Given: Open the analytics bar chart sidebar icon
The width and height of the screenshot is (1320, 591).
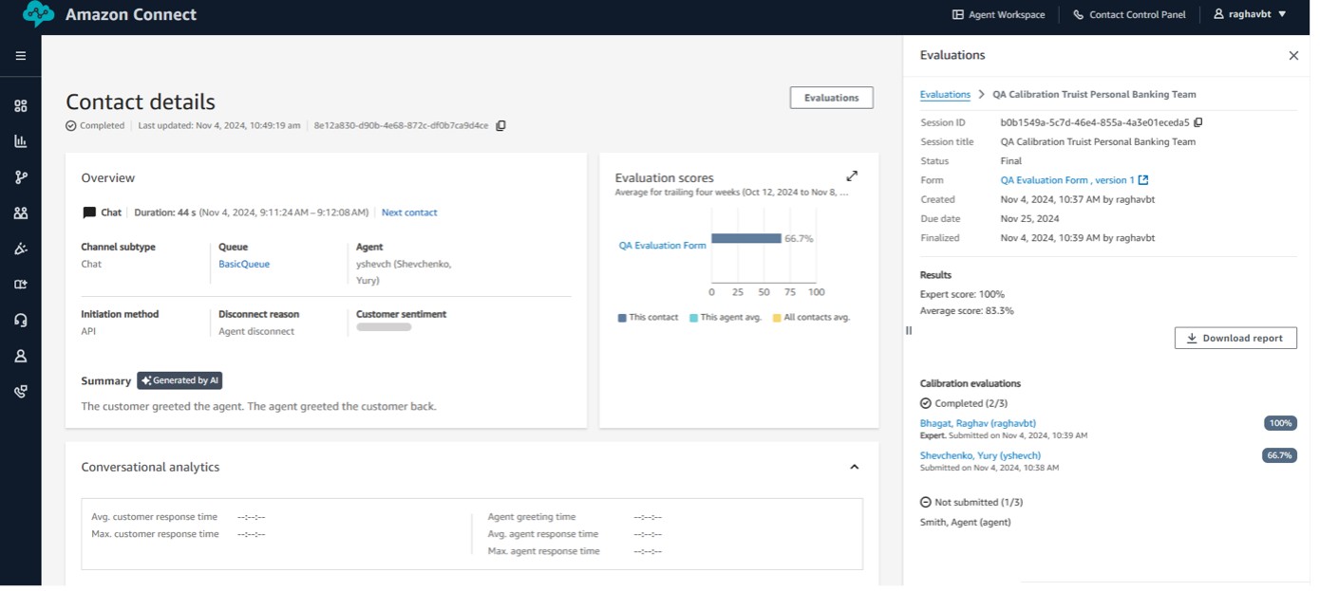Looking at the screenshot, I should pos(20,141).
